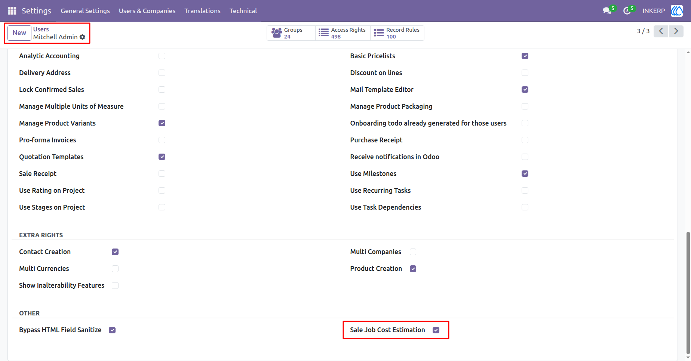The width and height of the screenshot is (691, 361).
Task: Open the Translations menu
Action: [202, 11]
